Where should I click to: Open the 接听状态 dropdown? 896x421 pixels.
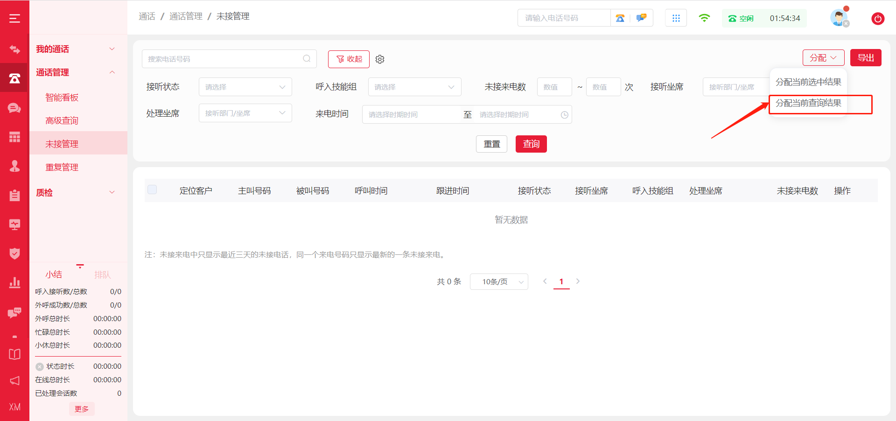pos(245,87)
